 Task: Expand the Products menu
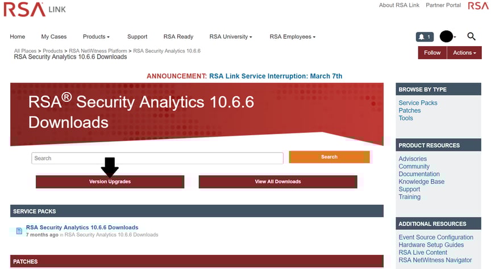[96, 36]
